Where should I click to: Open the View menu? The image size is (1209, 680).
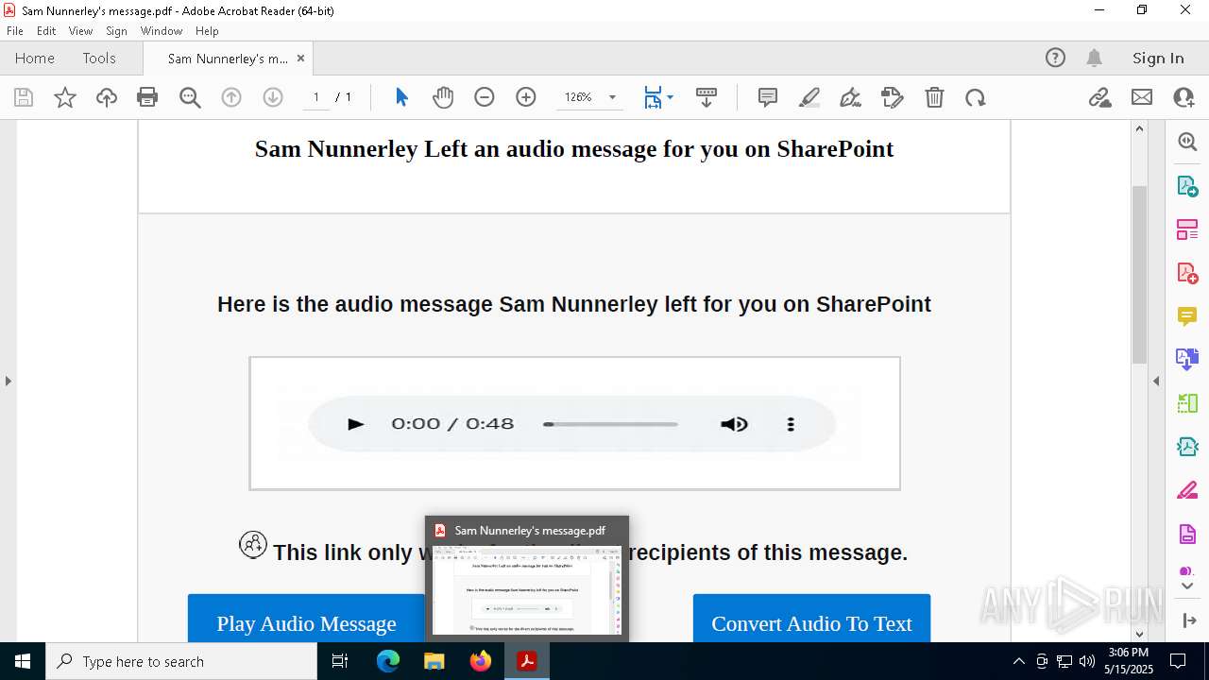pyautogui.click(x=81, y=31)
